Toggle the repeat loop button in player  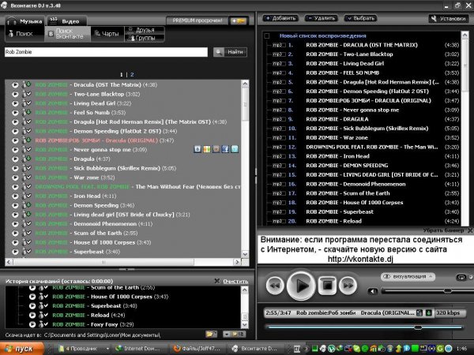point(461,277)
